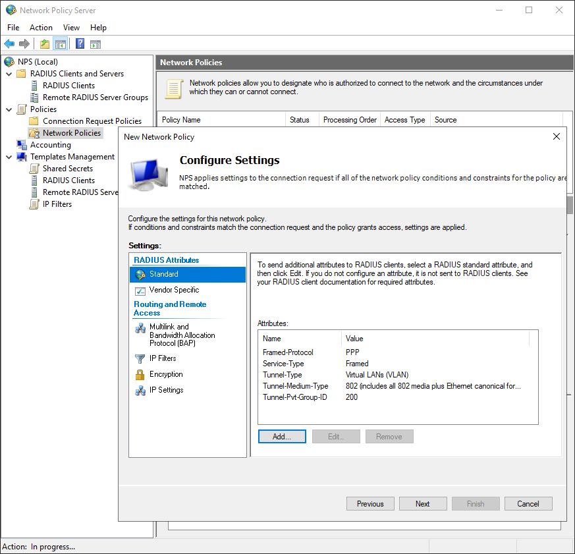Click the IP Settings network icon
Image resolution: width=575 pixels, height=554 pixels.
coord(140,391)
